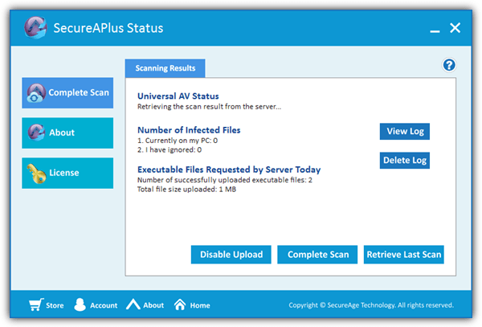Close the SecureAPlus Status window
This screenshot has width=482, height=327.
point(455,27)
